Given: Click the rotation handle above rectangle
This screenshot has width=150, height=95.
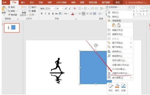Looking at the screenshot, I should coord(96,45).
